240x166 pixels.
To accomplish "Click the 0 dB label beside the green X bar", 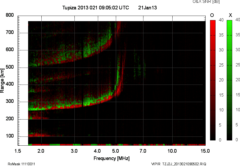I will click(x=237, y=140).
